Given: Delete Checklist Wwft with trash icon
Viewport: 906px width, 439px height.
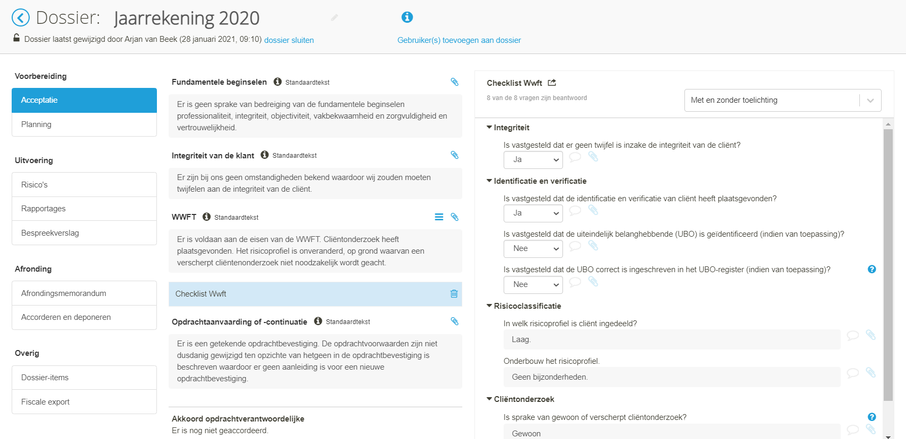Looking at the screenshot, I should 454,294.
